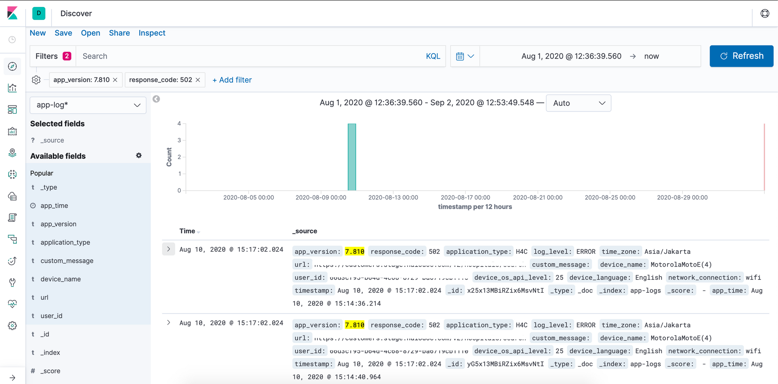Open the date quick menu calendar
The image size is (778, 384).
tap(465, 56)
